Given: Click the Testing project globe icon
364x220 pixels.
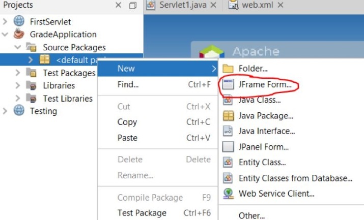Looking at the screenshot, I should click(x=19, y=111).
